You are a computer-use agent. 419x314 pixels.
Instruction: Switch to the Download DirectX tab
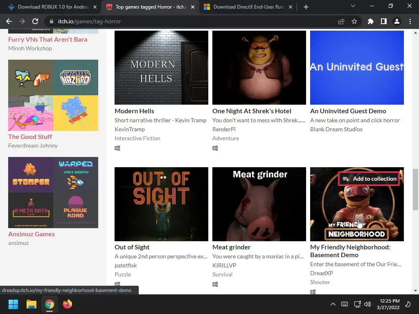coord(248,7)
